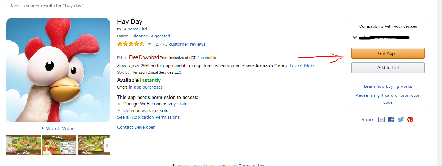Select the Trading screenshot thumbnail

59,145
